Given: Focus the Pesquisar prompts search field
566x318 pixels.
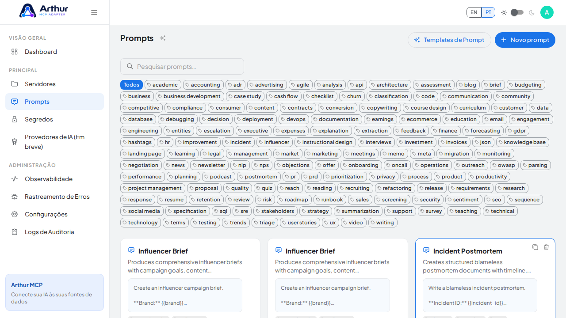Looking at the screenshot, I should (x=182, y=66).
